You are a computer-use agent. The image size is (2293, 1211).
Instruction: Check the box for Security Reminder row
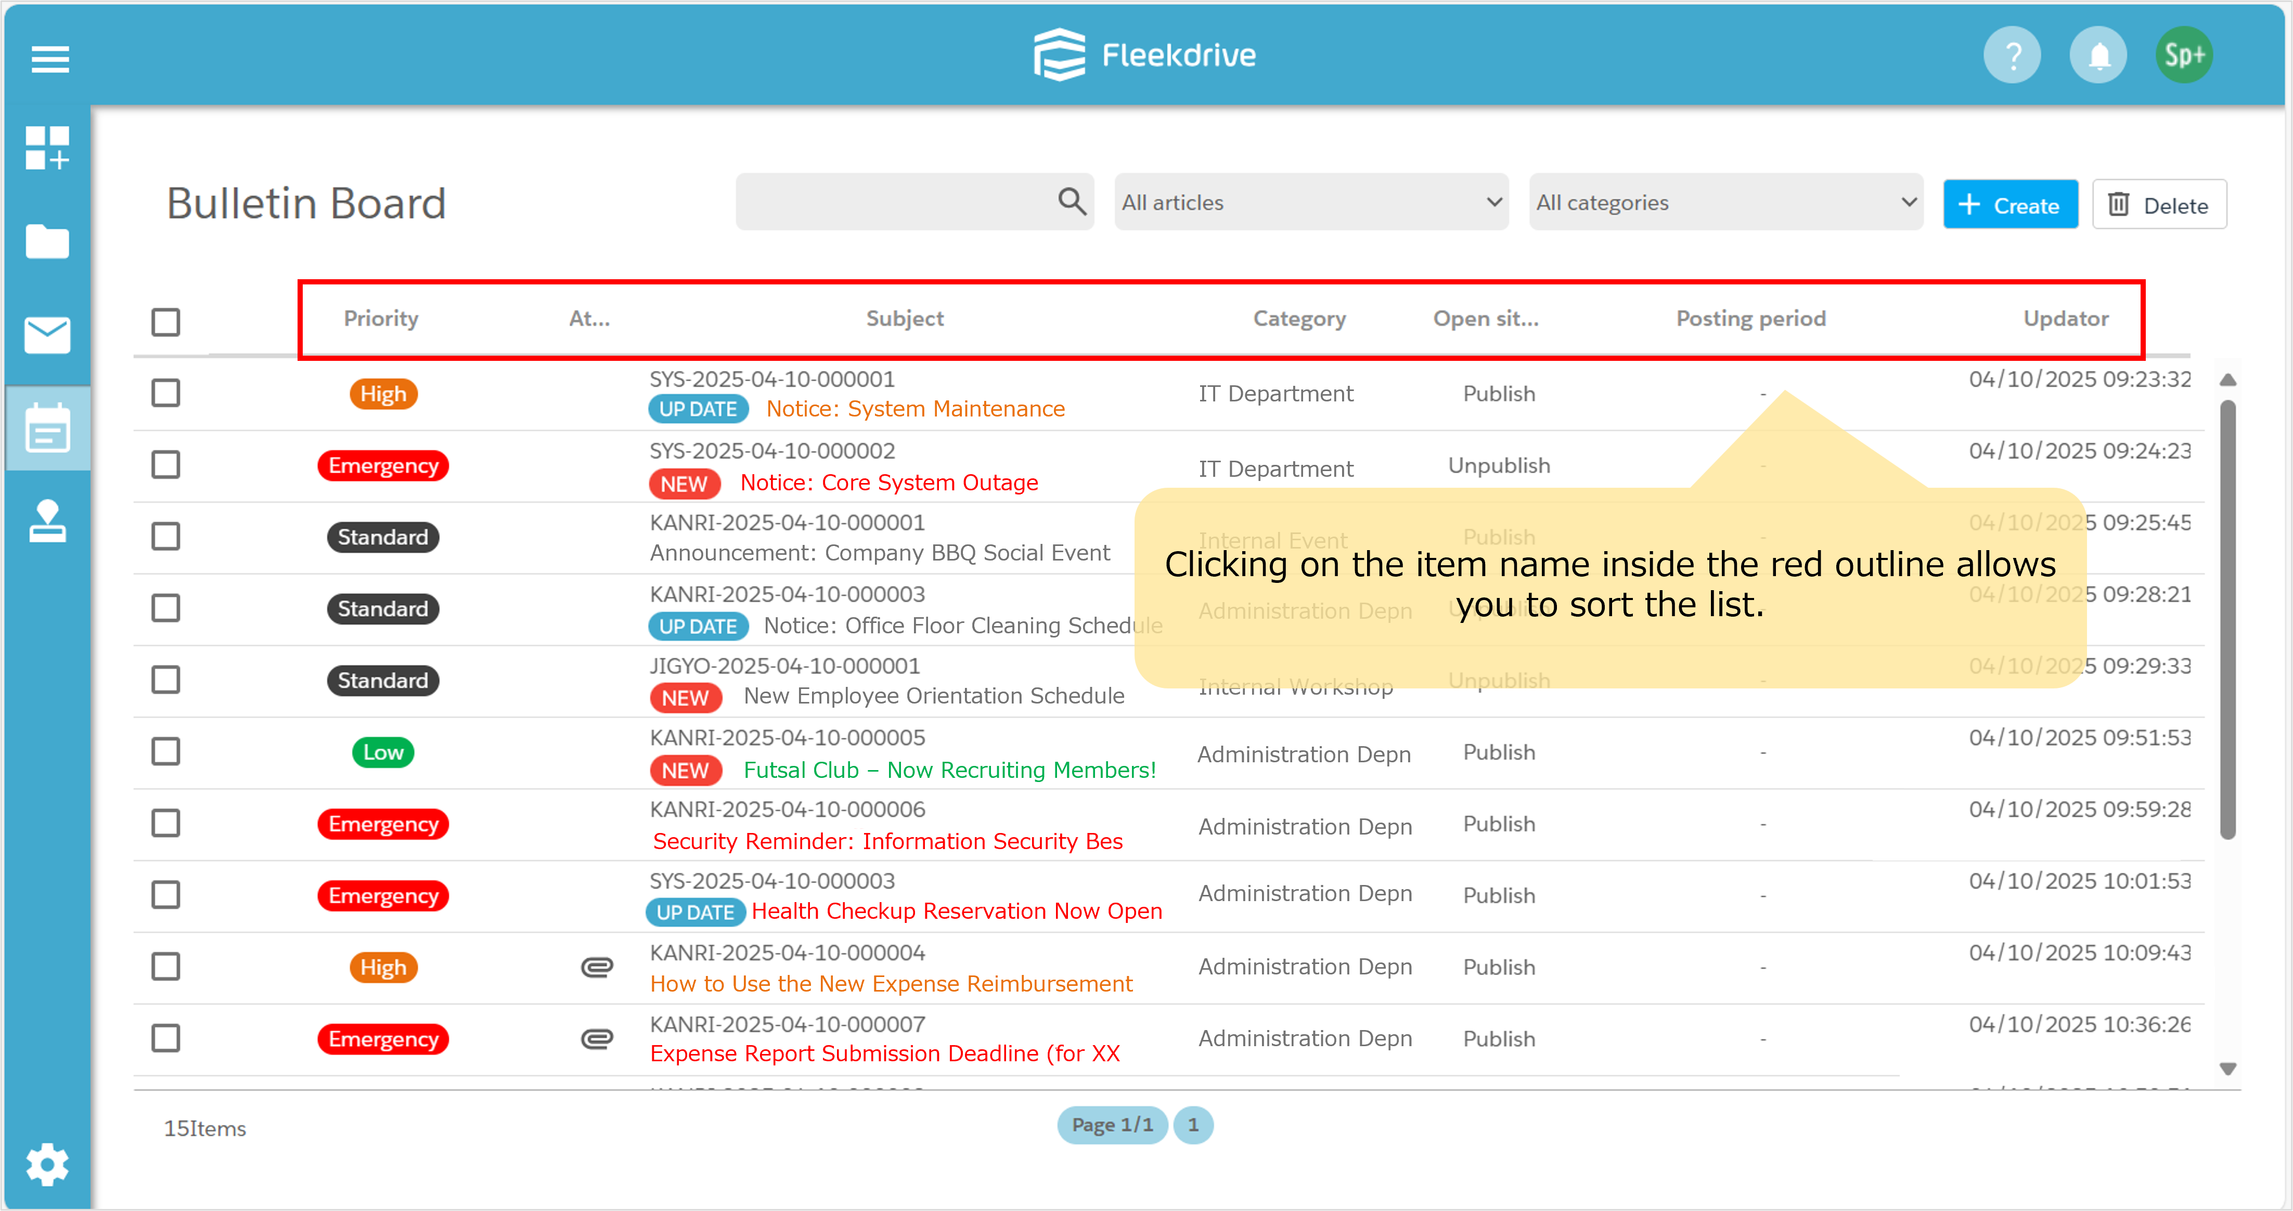coord(165,823)
